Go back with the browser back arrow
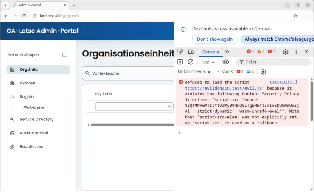The width and height of the screenshot is (314, 196). pyautogui.click(x=6, y=16)
